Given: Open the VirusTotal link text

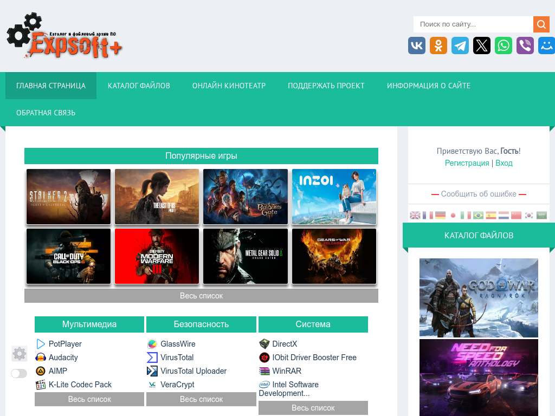Looking at the screenshot, I should tap(177, 357).
